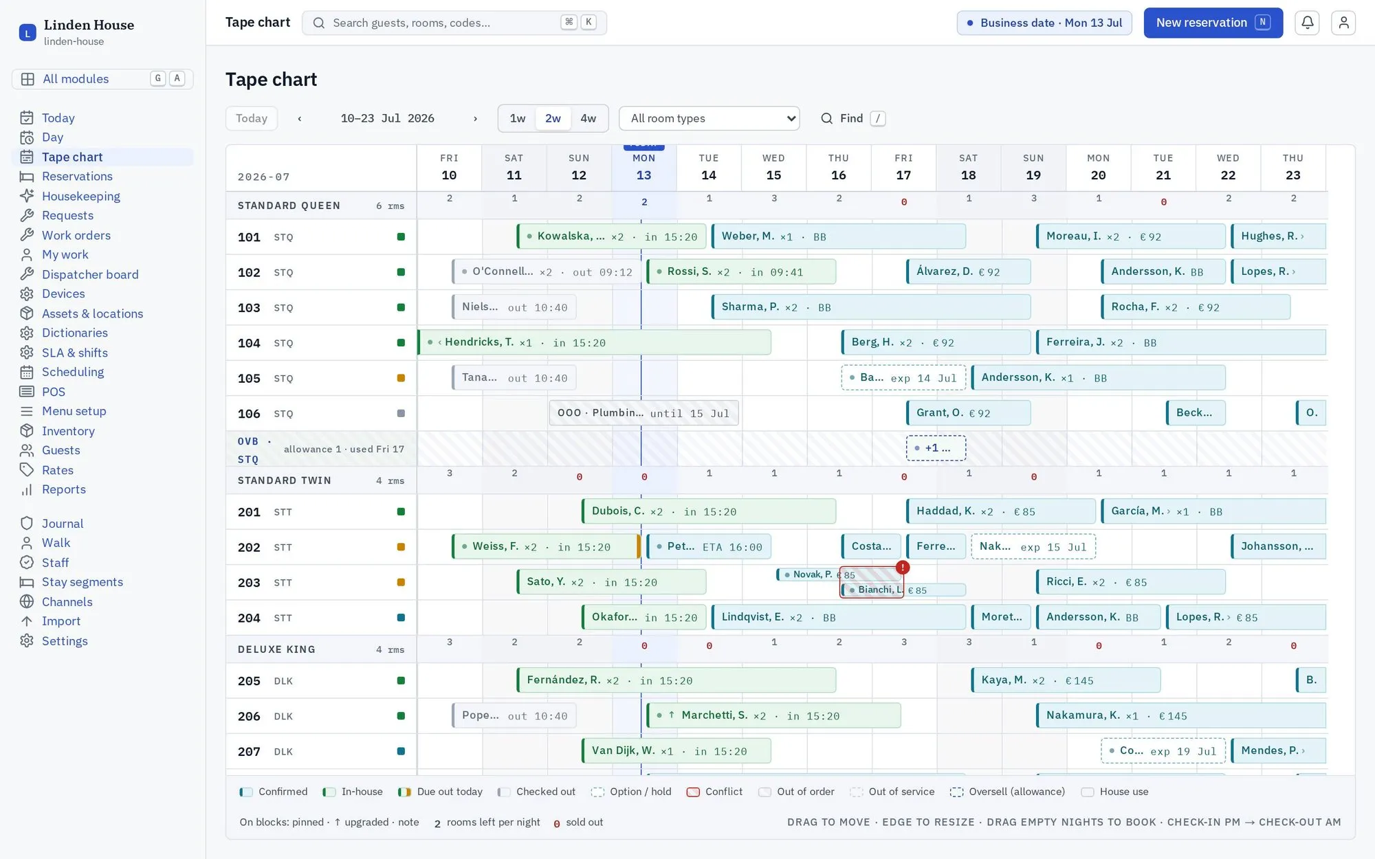Viewport: 1375px width, 859px height.
Task: Click the Import arrow icon
Action: tap(27, 621)
